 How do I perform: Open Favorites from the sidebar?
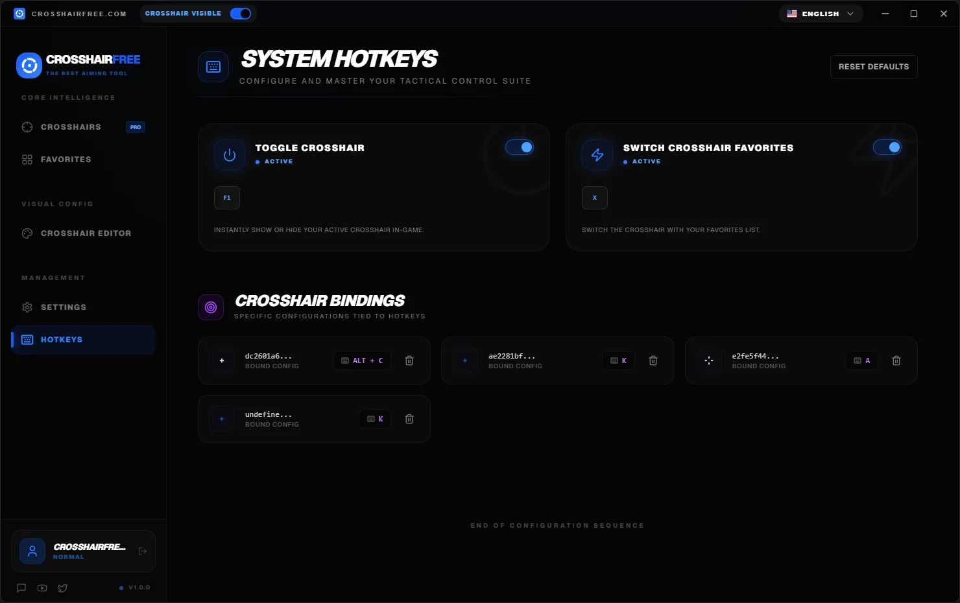click(66, 159)
